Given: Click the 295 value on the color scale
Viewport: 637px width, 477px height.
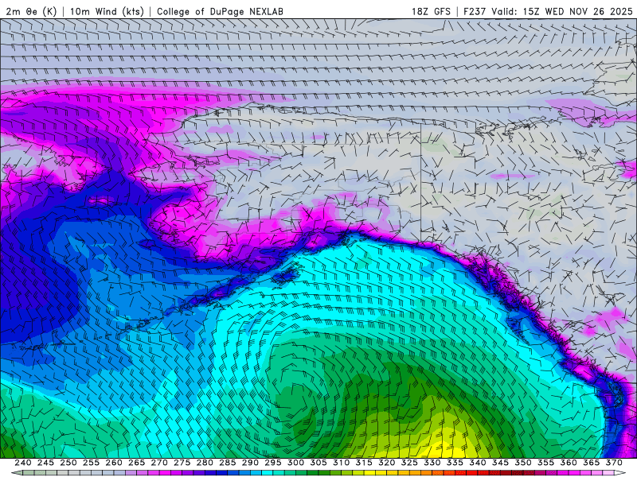Looking at the screenshot, I should click(273, 463).
